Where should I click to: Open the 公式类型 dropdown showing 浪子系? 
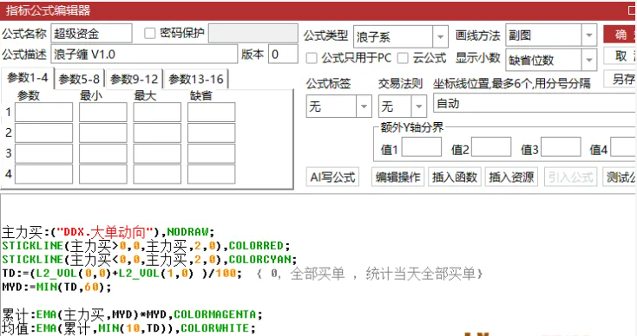[401, 37]
